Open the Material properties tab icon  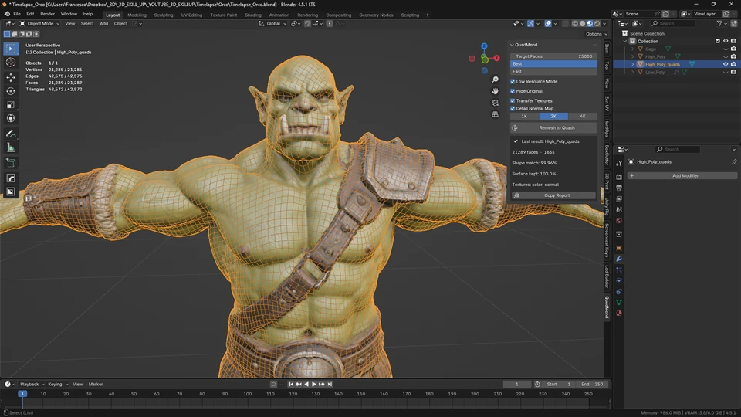pos(619,313)
